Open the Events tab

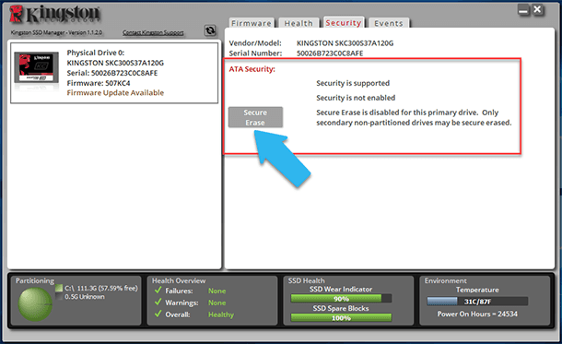389,23
